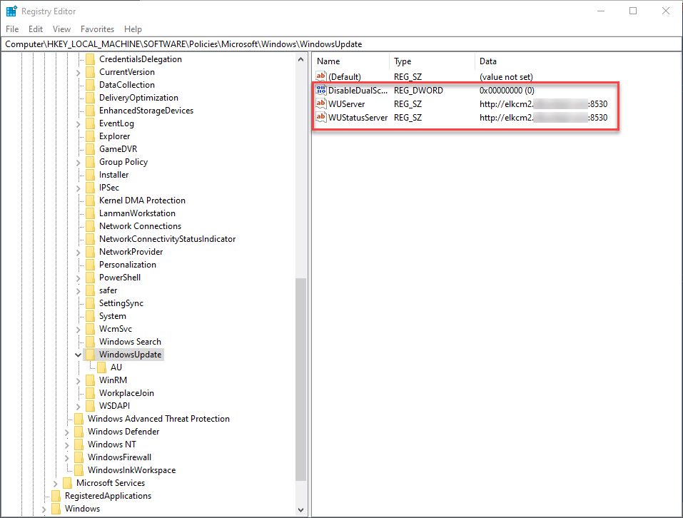Select the Windows NT key label

click(112, 445)
